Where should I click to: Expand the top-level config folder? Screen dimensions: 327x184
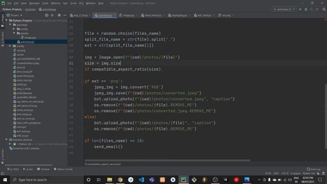point(10,46)
